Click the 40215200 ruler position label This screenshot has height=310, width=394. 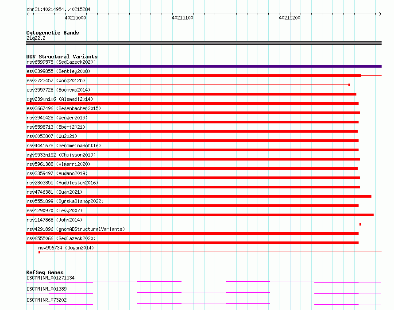290,18
